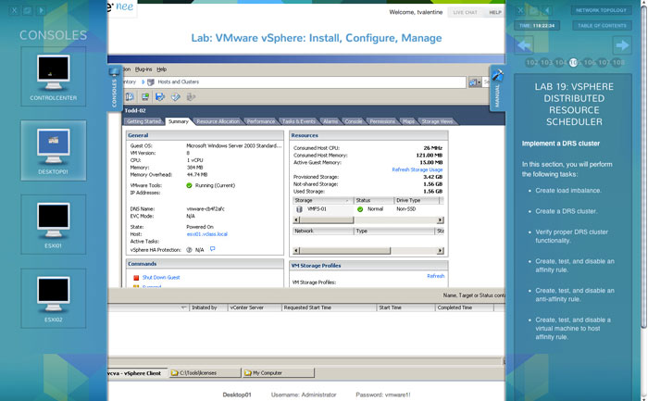This screenshot has height=401, width=648.
Task: Open the search type dropdown arrow
Action: pyautogui.click(x=480, y=81)
